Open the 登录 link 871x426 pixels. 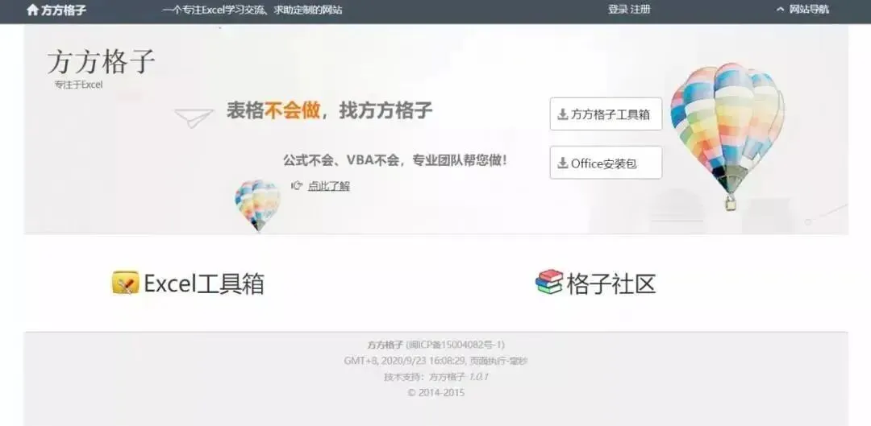coord(618,10)
